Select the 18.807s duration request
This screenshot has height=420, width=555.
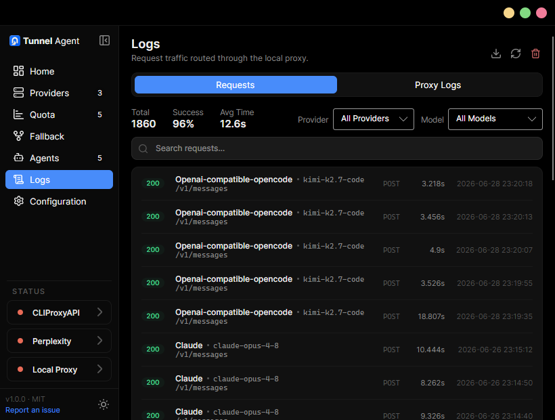337,316
